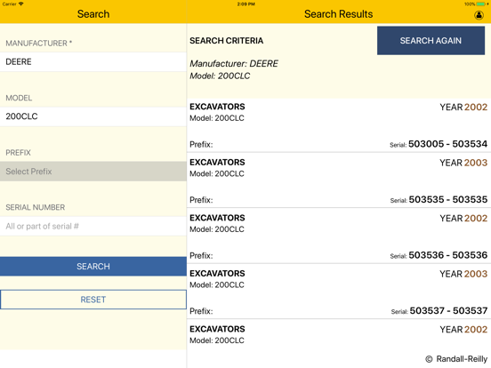Select the result with serial 503005 - 503534
Viewport: 491px width, 368px height.
pos(339,125)
